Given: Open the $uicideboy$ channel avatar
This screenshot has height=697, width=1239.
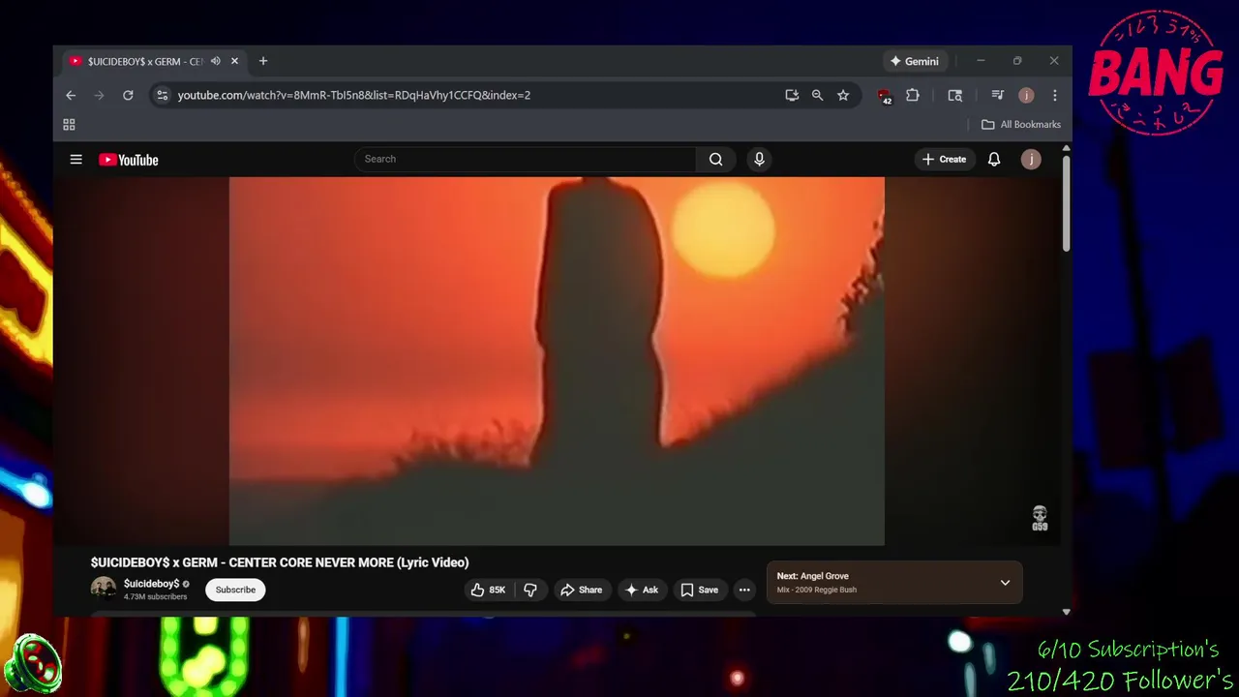Looking at the screenshot, I should pos(103,589).
